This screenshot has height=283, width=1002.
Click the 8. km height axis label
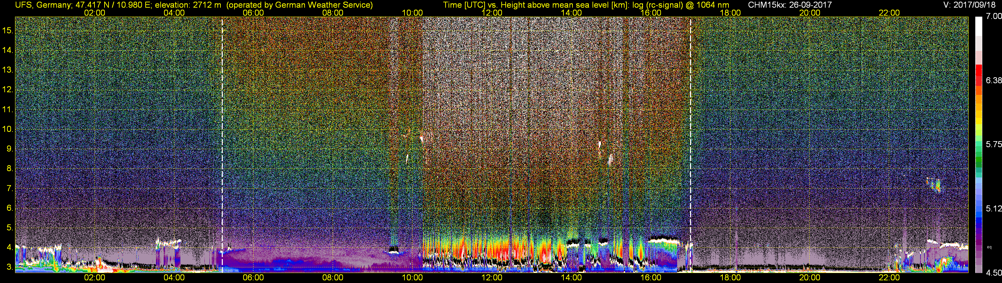[x=10, y=169]
